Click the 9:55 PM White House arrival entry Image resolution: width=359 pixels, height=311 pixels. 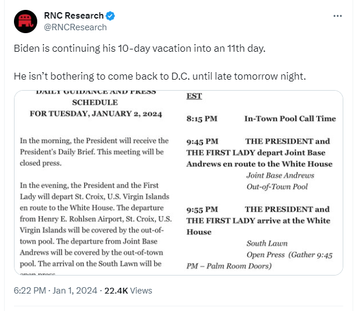260,237
